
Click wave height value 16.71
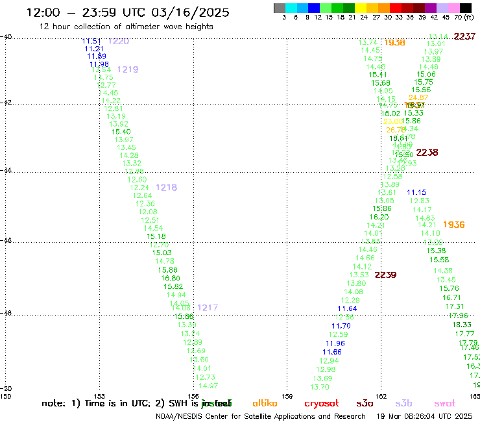(451, 297)
